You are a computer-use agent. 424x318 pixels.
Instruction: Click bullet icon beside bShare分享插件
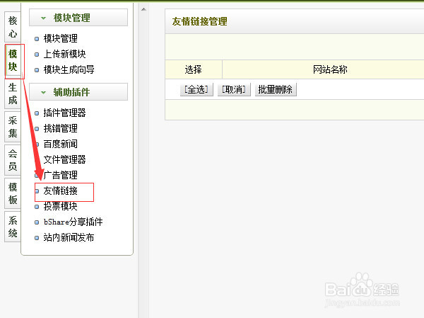tap(37, 222)
